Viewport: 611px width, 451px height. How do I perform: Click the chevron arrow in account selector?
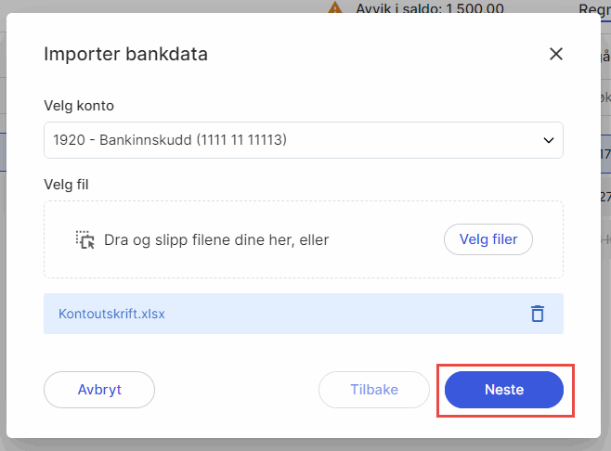point(547,140)
